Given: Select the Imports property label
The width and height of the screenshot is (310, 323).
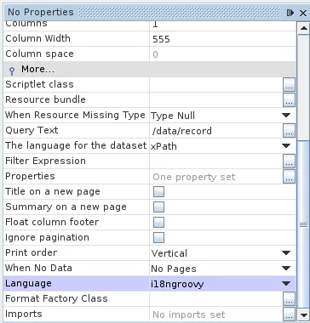Looking at the screenshot, I should [x=24, y=314].
